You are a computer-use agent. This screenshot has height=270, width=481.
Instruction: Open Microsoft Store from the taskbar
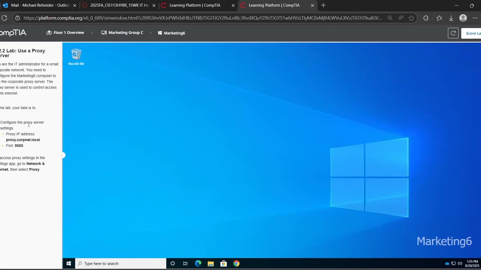(x=224, y=264)
